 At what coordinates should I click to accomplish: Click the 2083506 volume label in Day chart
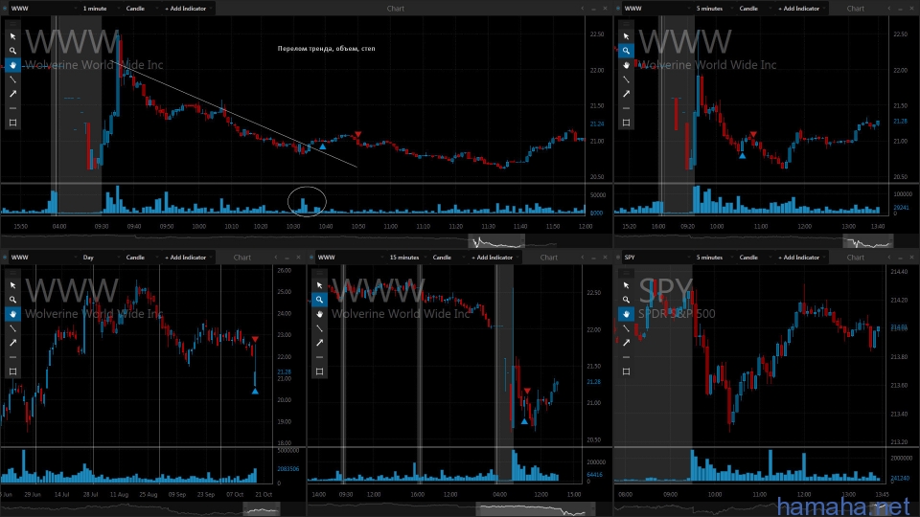pyautogui.click(x=287, y=469)
